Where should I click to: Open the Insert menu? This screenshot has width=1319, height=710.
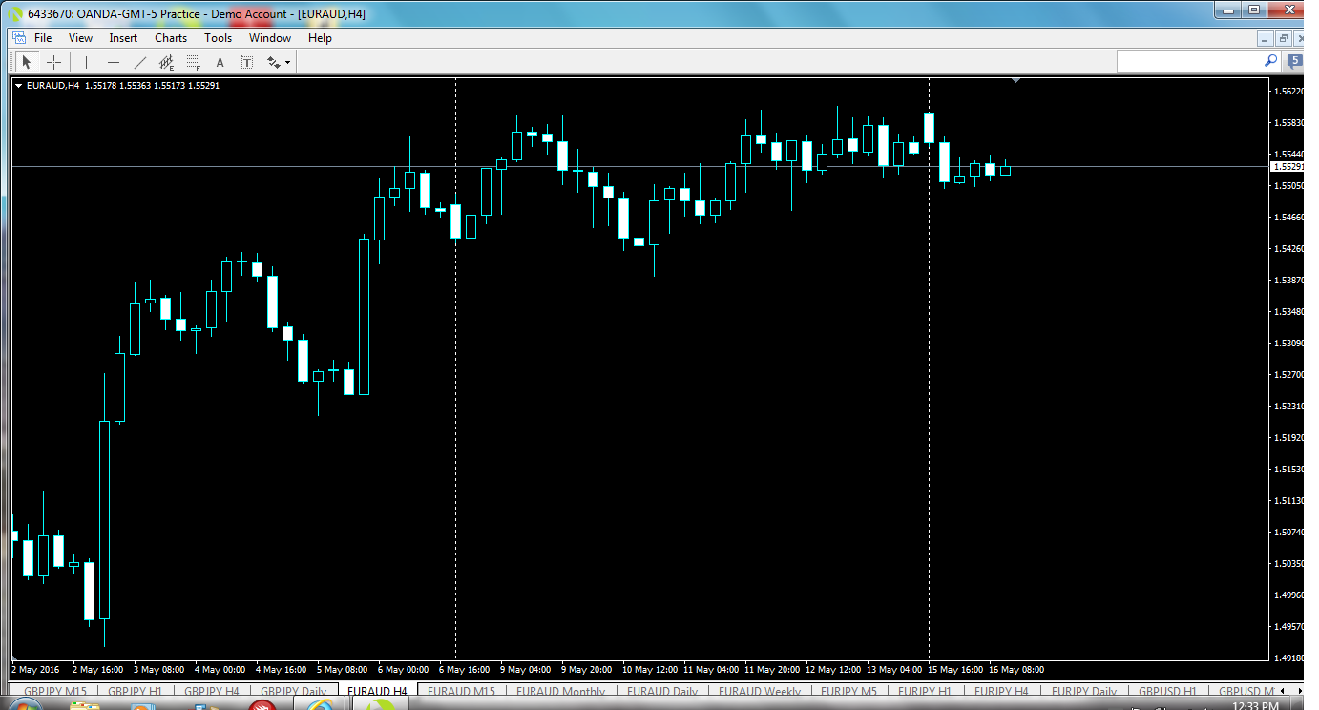123,38
